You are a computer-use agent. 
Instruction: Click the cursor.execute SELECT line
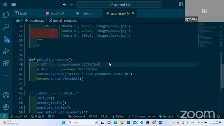(x=84, y=74)
